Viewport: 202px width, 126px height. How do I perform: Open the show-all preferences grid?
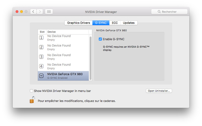pyautogui.click(x=49, y=12)
